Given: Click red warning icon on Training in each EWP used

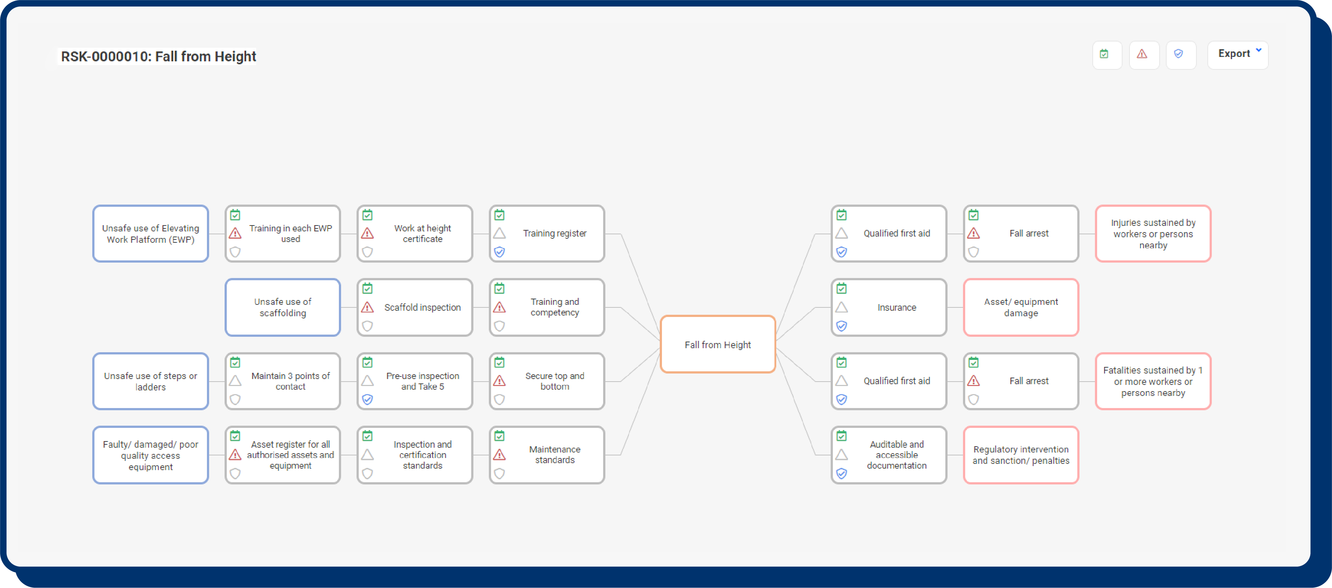Looking at the screenshot, I should [x=235, y=233].
